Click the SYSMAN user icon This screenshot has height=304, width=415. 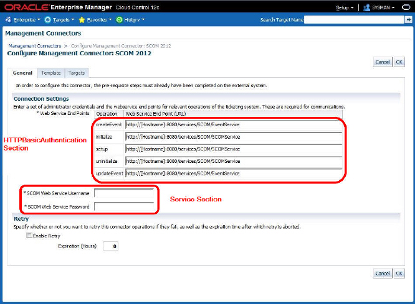tap(366, 7)
